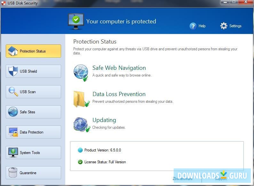Click the monitor icon for System Tools
254x186 pixels.
(13, 152)
